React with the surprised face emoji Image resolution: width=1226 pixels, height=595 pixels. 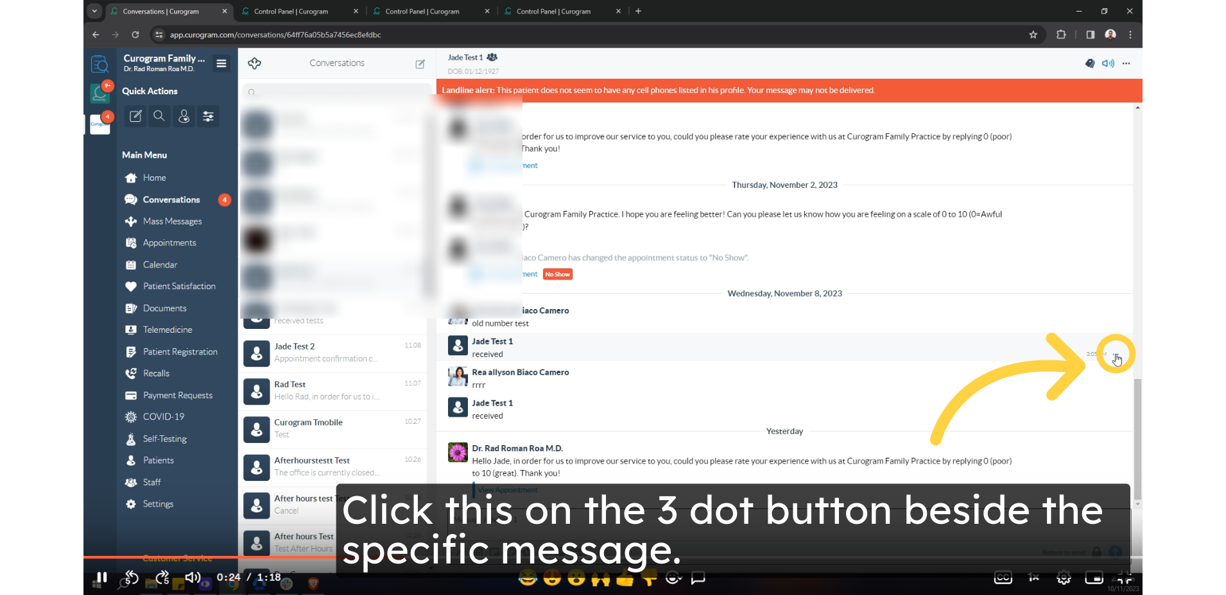576,578
